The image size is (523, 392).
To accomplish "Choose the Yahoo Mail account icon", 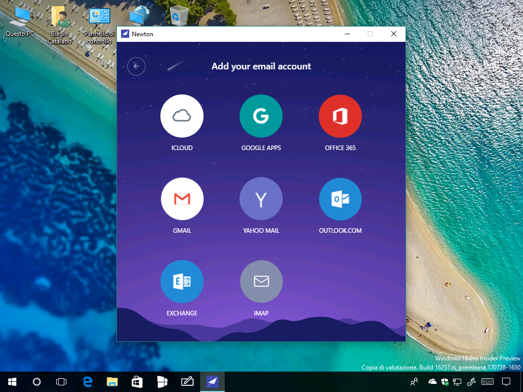I will (x=261, y=199).
